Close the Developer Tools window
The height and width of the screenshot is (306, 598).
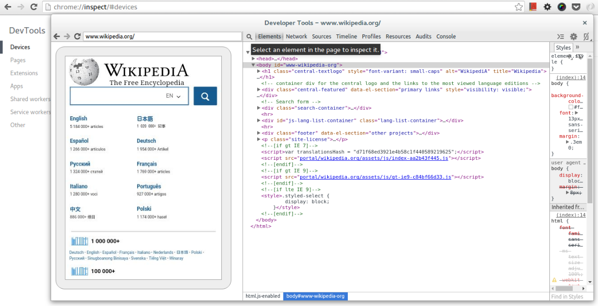click(585, 23)
